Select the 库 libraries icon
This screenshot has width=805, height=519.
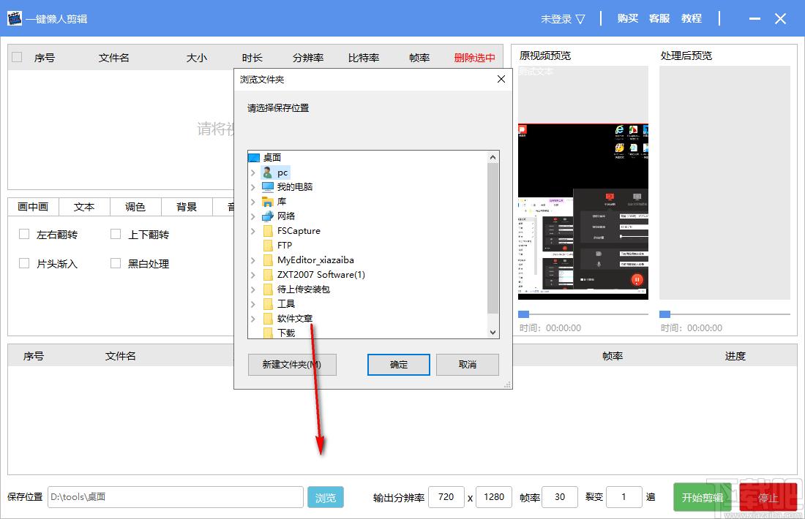[x=267, y=202]
